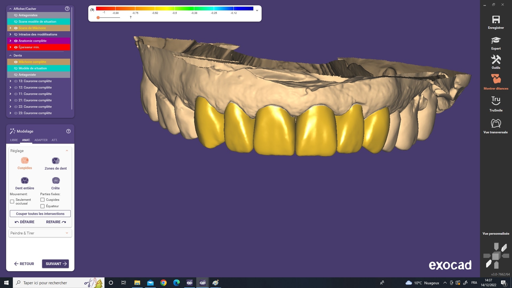Toggle visibility of Anatomie complète
This screenshot has width=512, height=288.
16,41
